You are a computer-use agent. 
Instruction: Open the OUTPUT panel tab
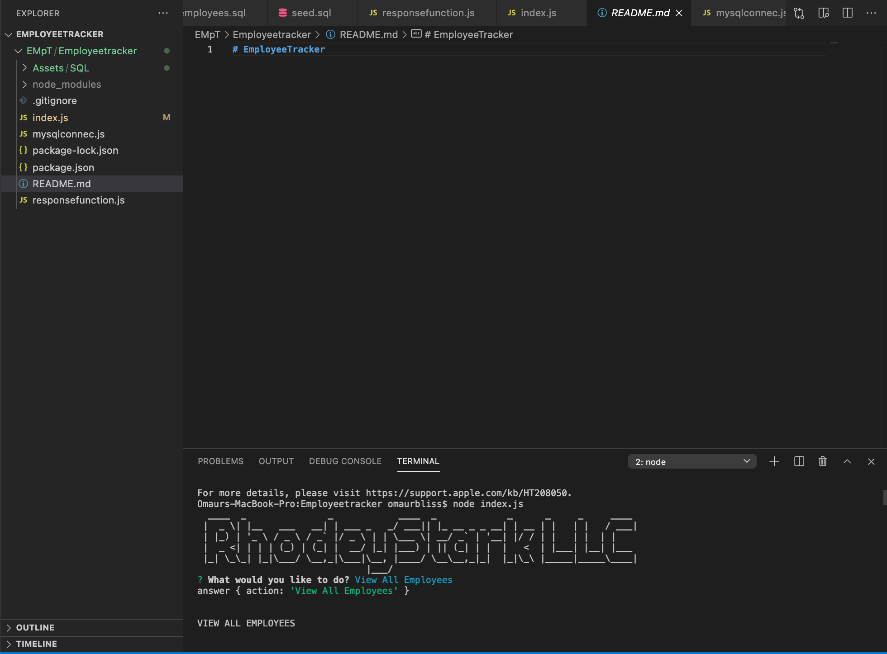[276, 461]
